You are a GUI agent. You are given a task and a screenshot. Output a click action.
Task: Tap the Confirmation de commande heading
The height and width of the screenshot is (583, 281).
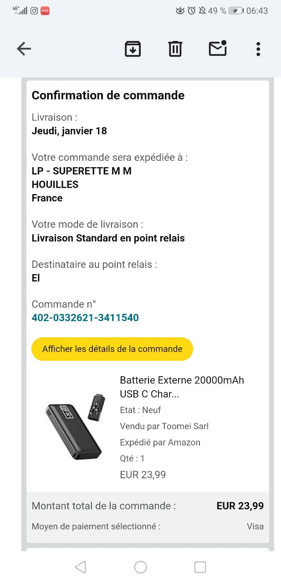click(x=108, y=95)
